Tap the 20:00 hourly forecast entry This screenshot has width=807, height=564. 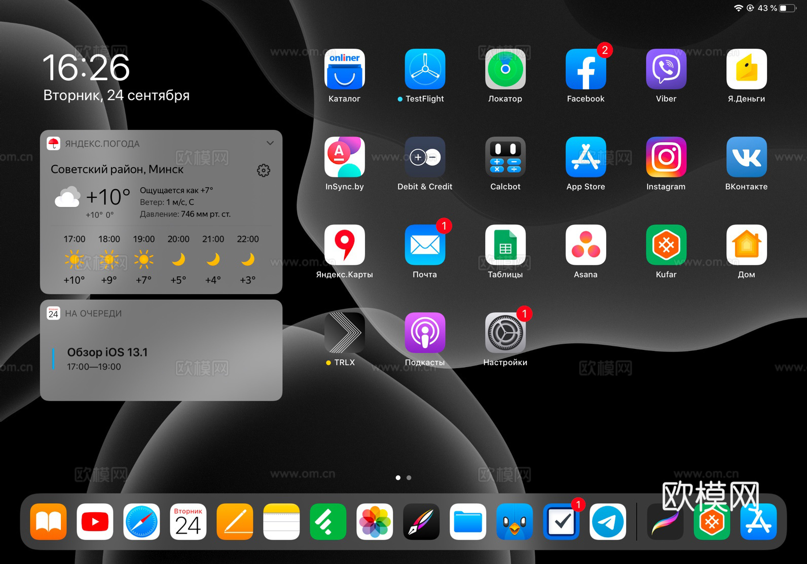tap(178, 259)
